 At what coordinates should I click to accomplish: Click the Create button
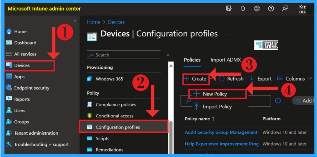[x=195, y=79]
